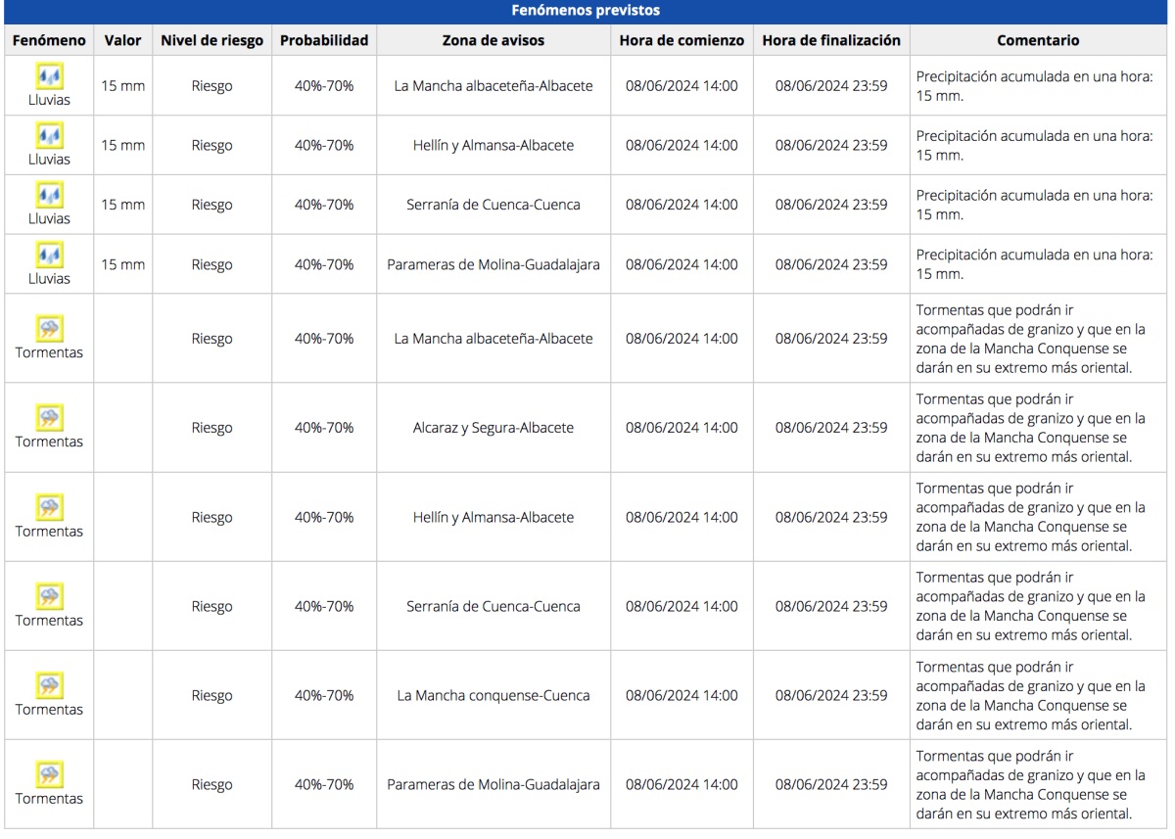Screen dimensions: 1175x839
Task: Click '40%-70%' in the Alcaraz y Segura row
Action: [324, 428]
